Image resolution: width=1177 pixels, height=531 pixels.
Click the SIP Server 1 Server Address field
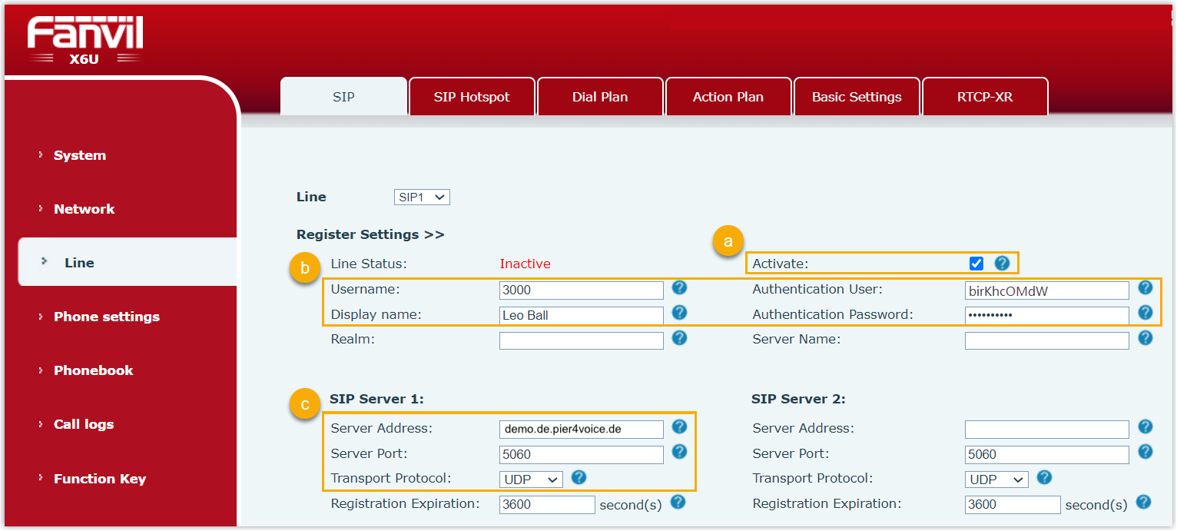(581, 429)
